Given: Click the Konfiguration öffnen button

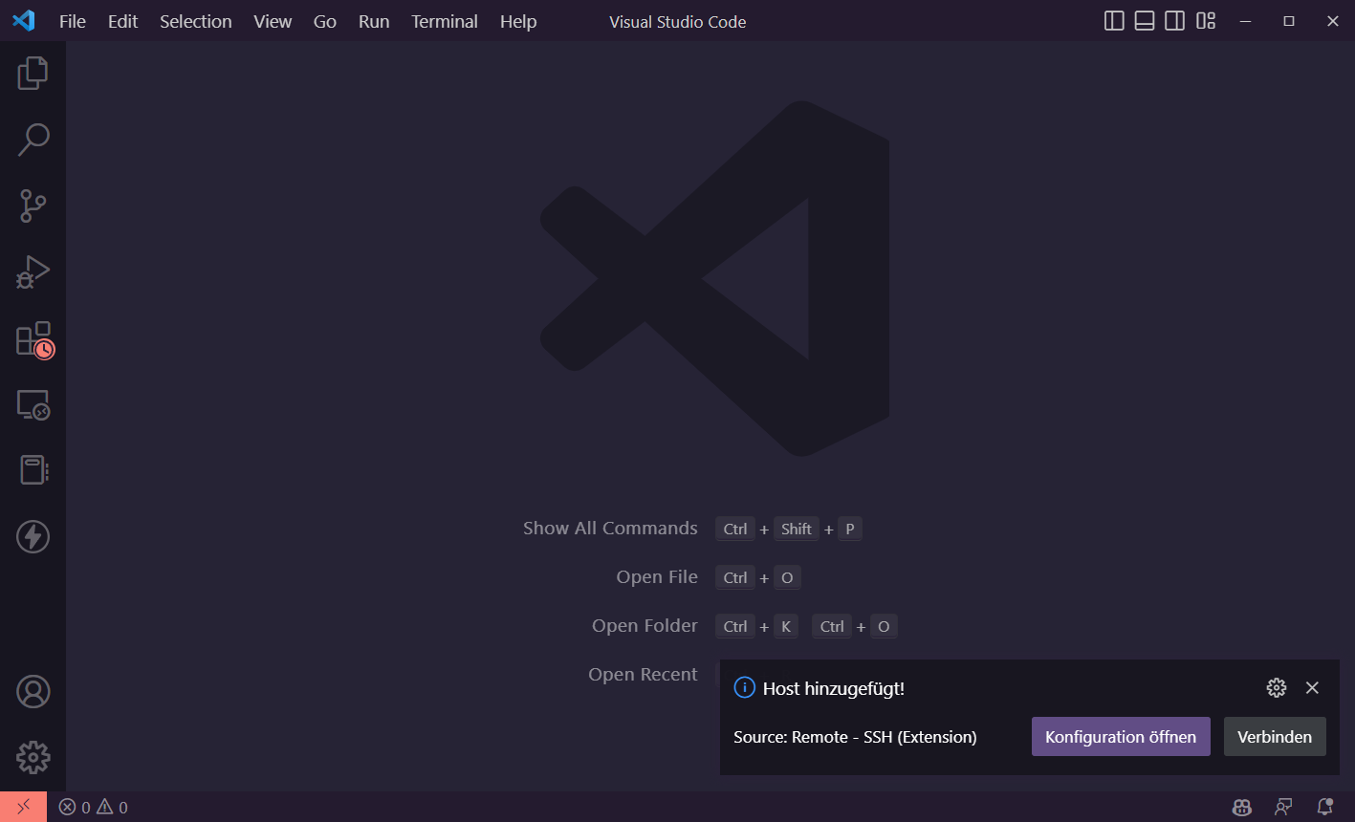Looking at the screenshot, I should pos(1120,737).
